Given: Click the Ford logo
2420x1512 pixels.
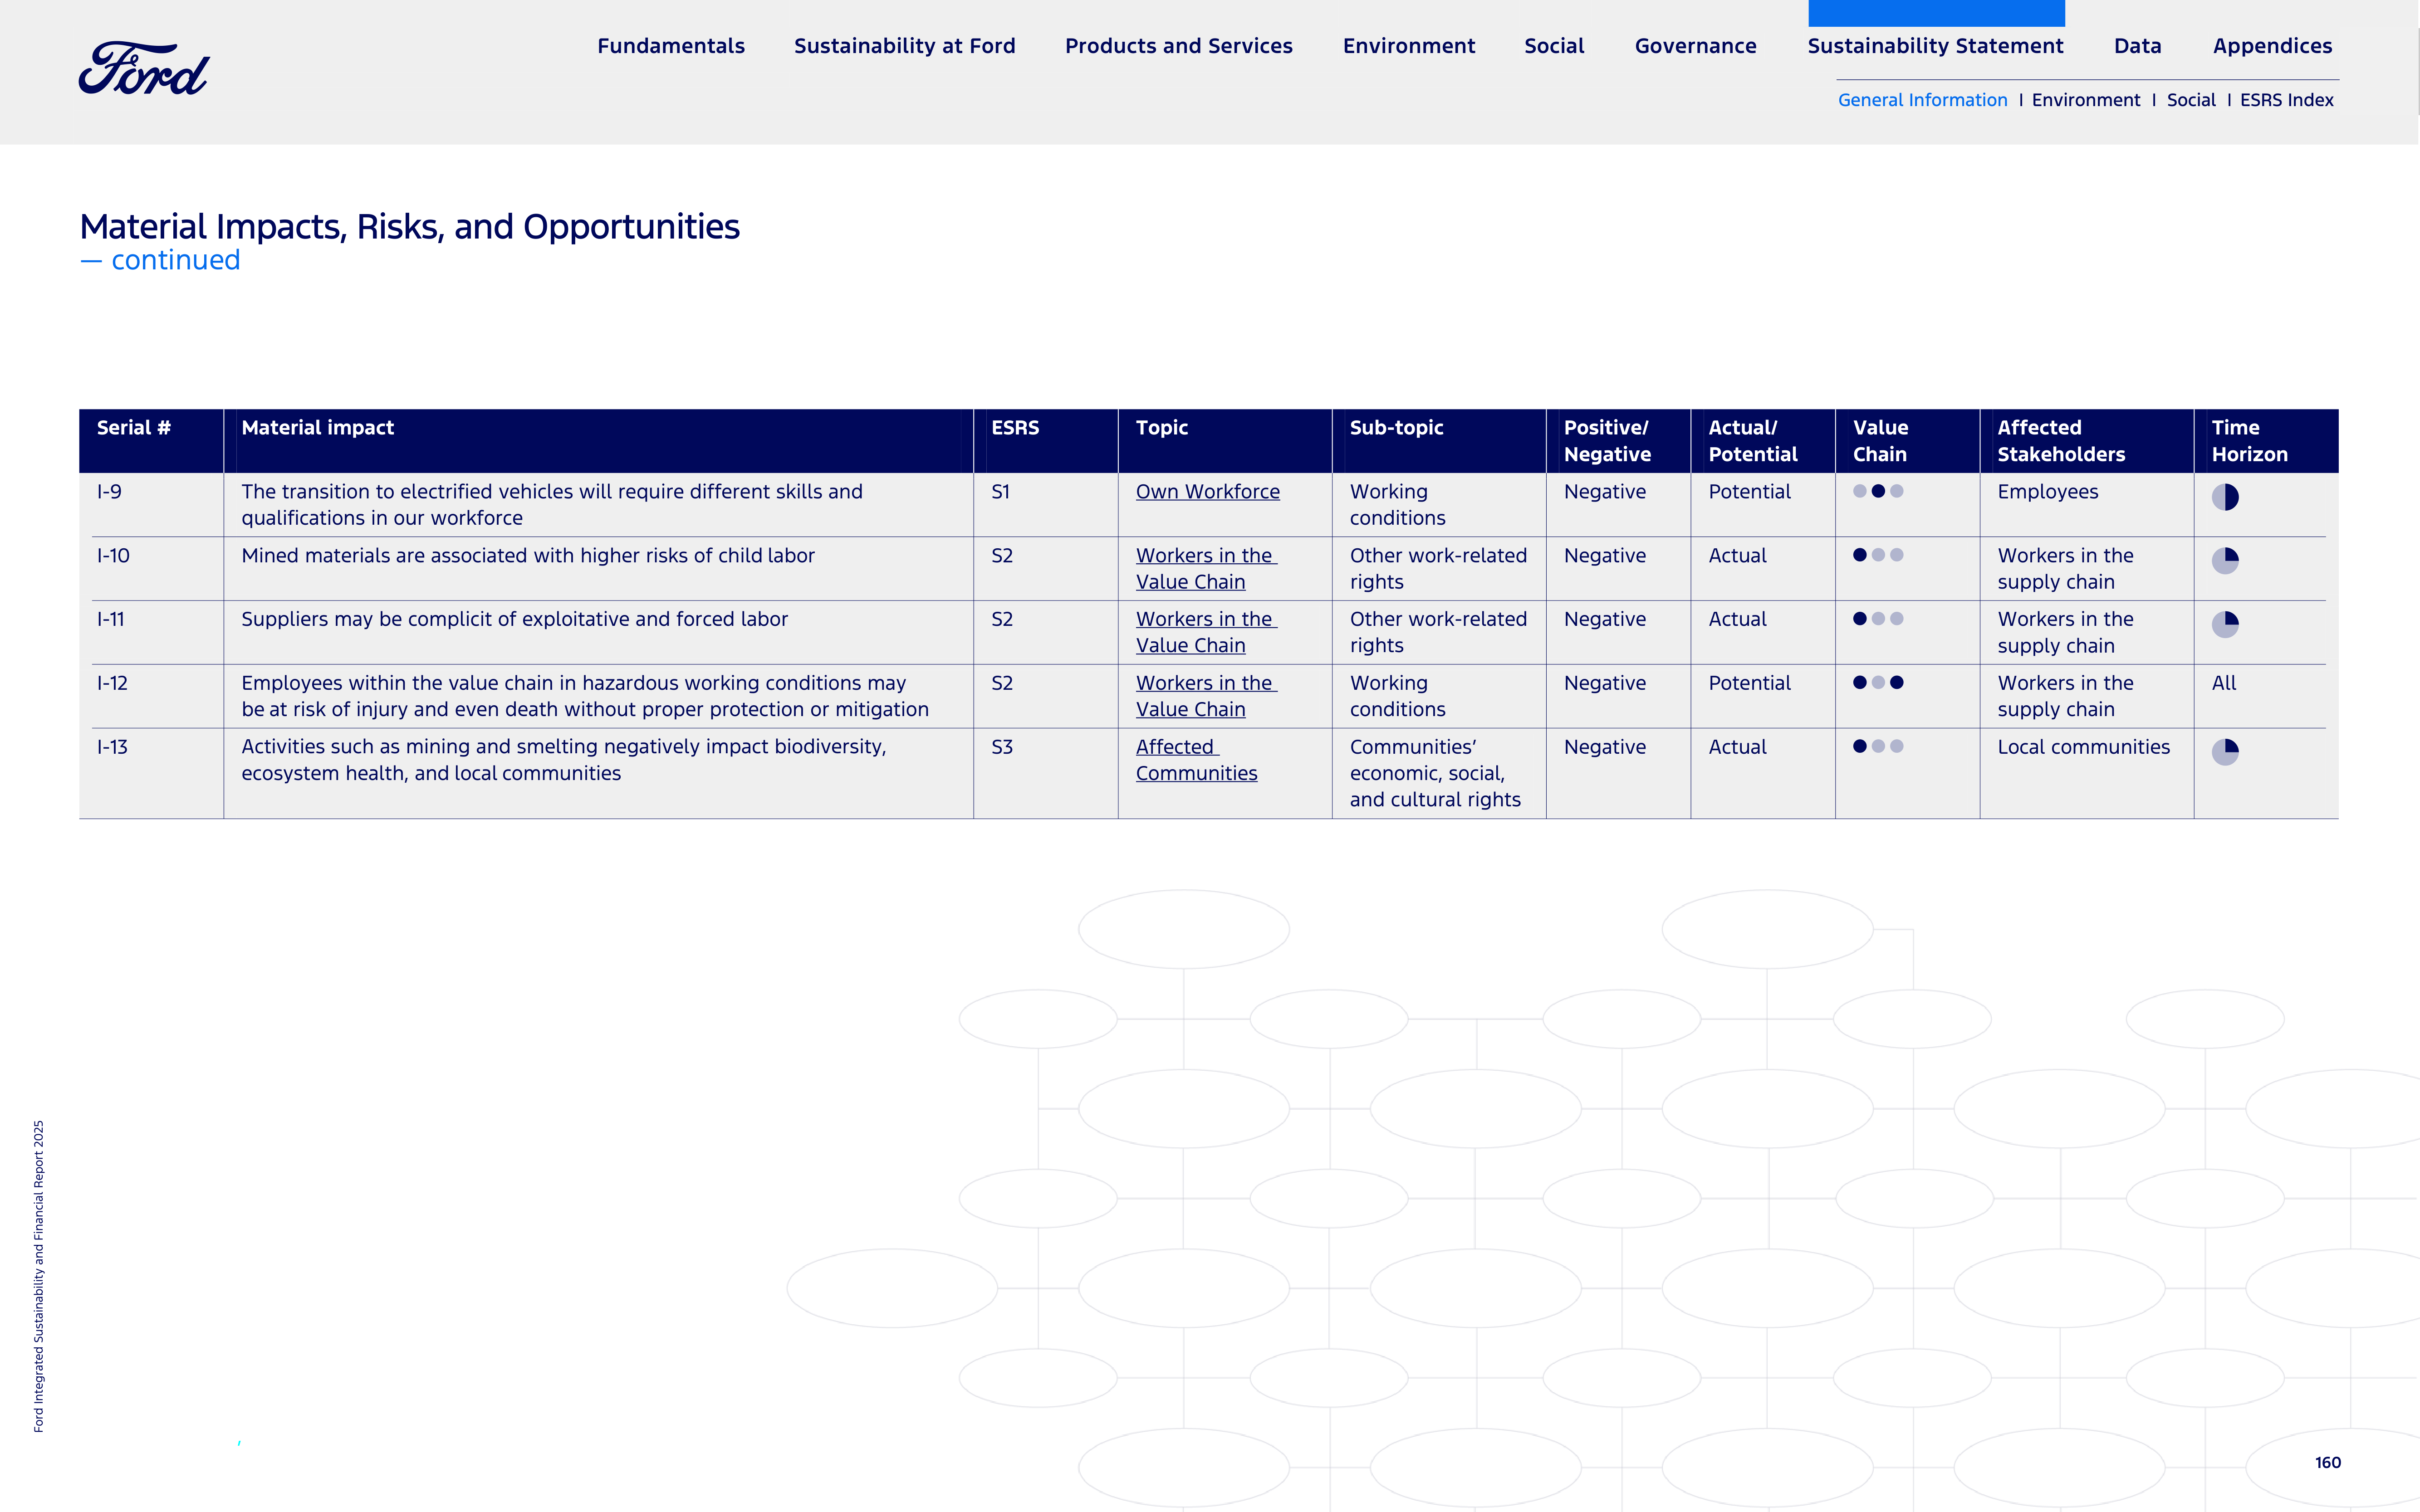Looking at the screenshot, I should 144,68.
